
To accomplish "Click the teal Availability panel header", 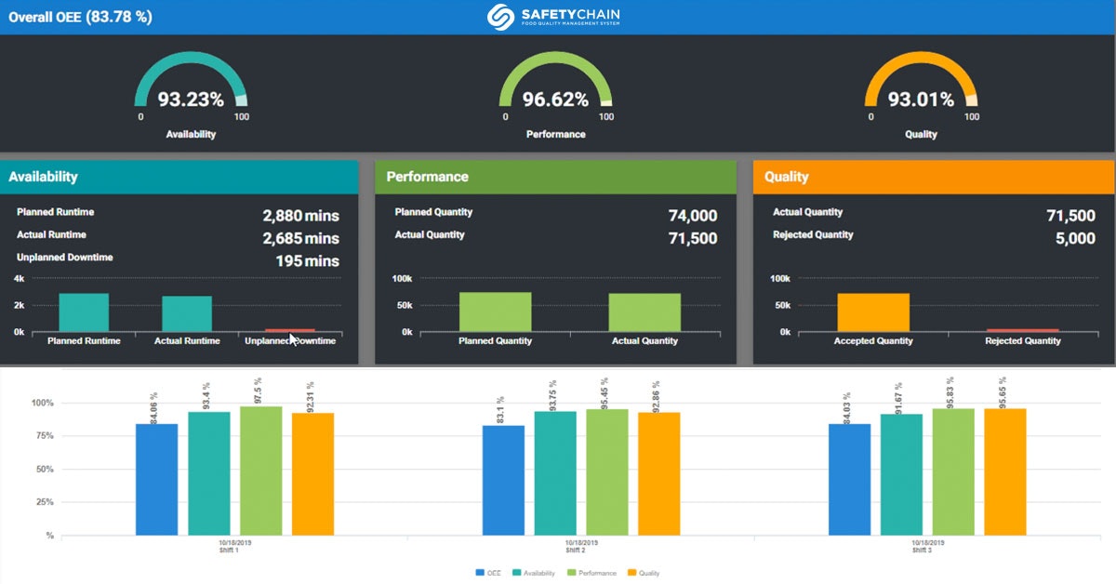I will click(x=179, y=177).
